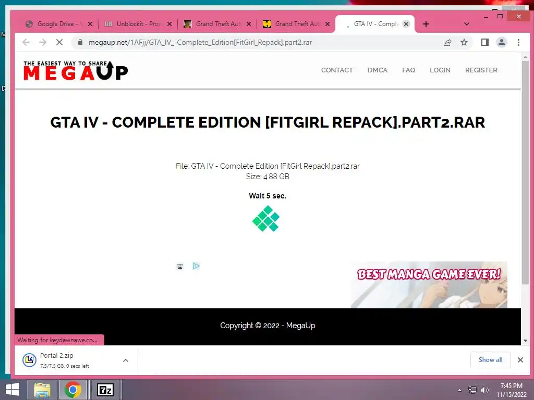Click the address bar URL
This screenshot has height=400, width=534.
click(200, 43)
